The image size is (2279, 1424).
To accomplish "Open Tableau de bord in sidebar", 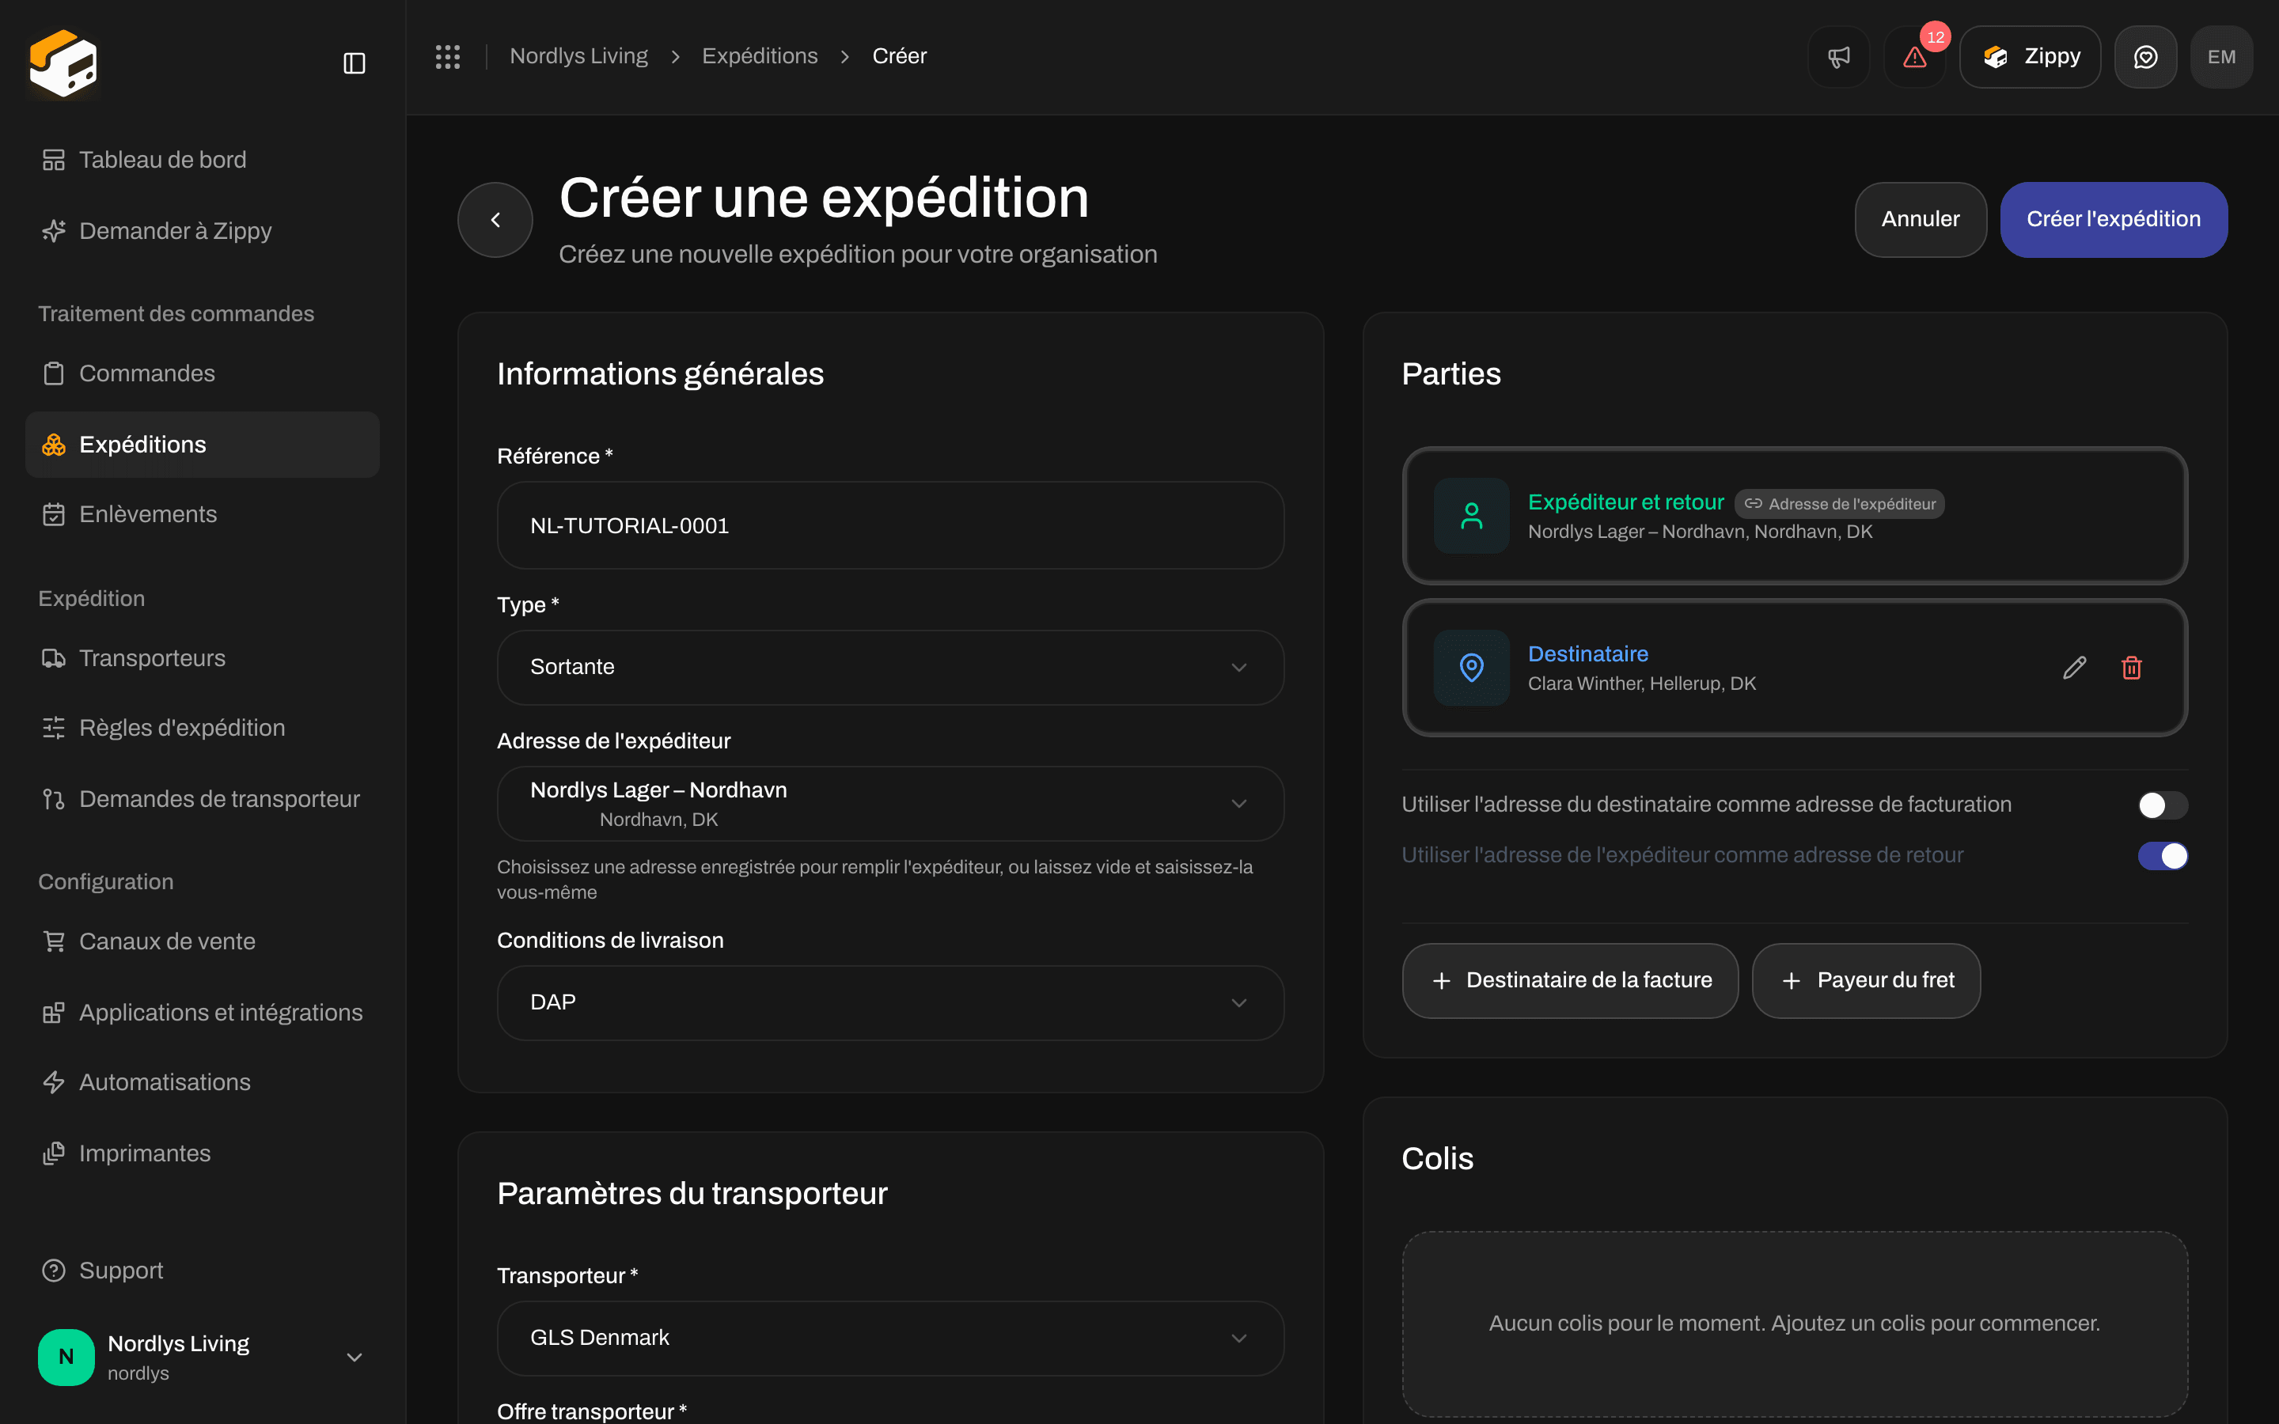I will point(202,160).
